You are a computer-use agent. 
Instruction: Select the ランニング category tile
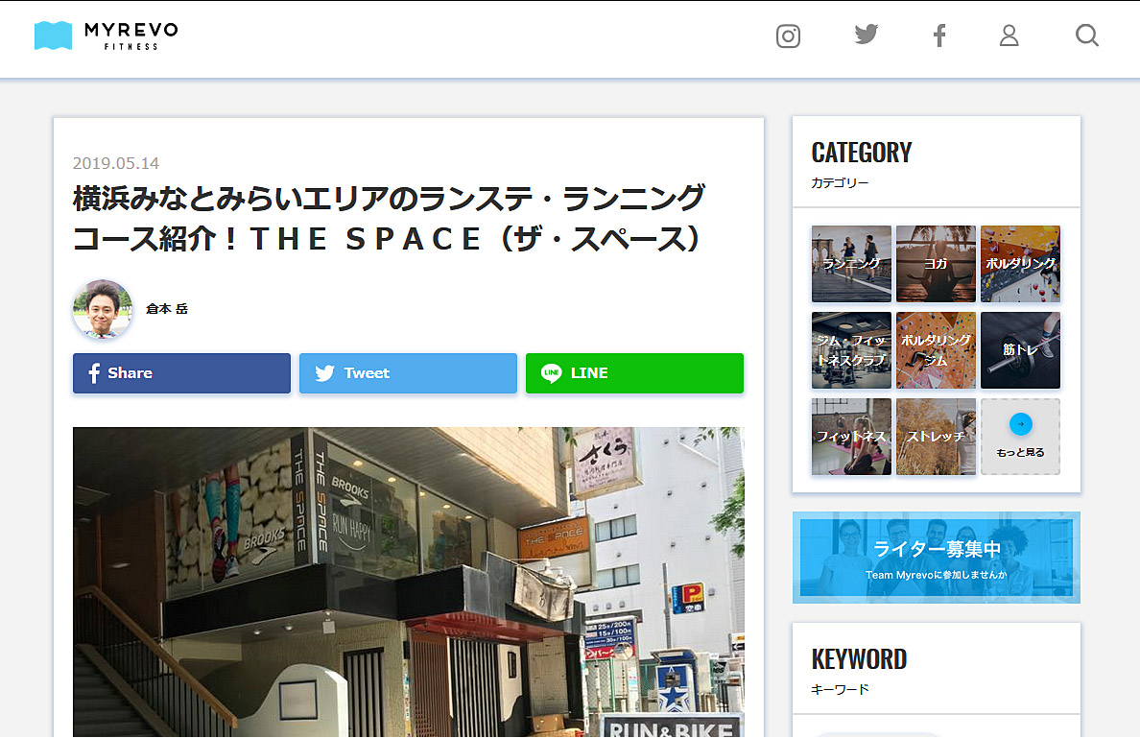(851, 264)
